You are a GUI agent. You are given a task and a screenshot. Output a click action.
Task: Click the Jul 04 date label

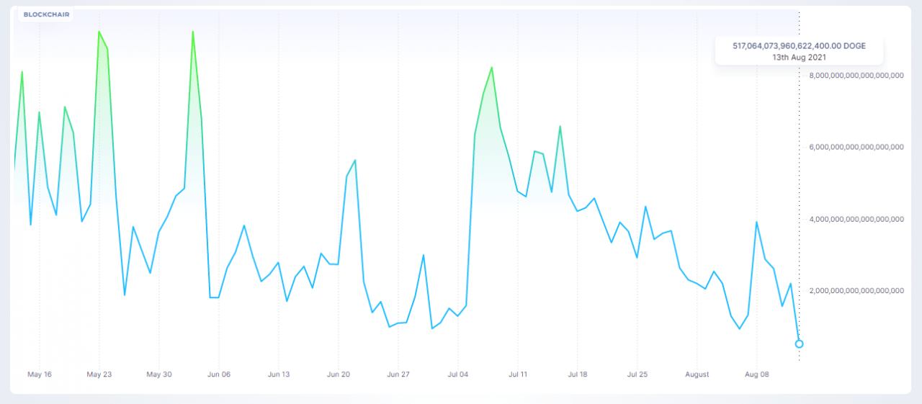tap(458, 374)
